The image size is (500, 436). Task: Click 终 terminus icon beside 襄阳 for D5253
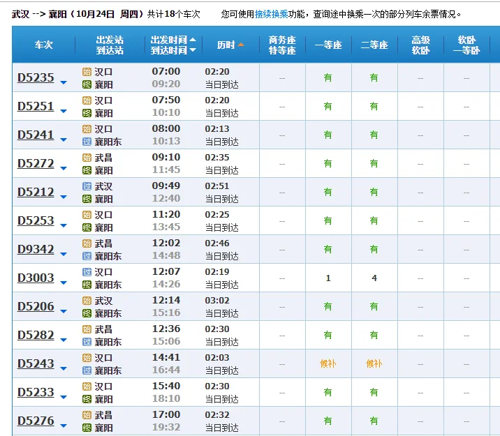pyautogui.click(x=87, y=227)
